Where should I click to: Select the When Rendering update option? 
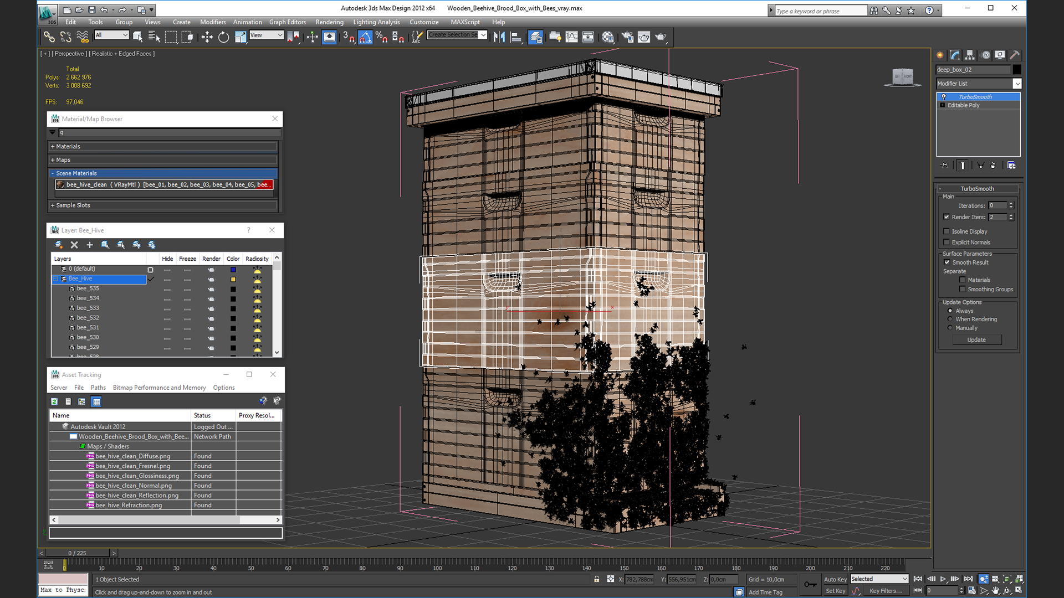(950, 319)
